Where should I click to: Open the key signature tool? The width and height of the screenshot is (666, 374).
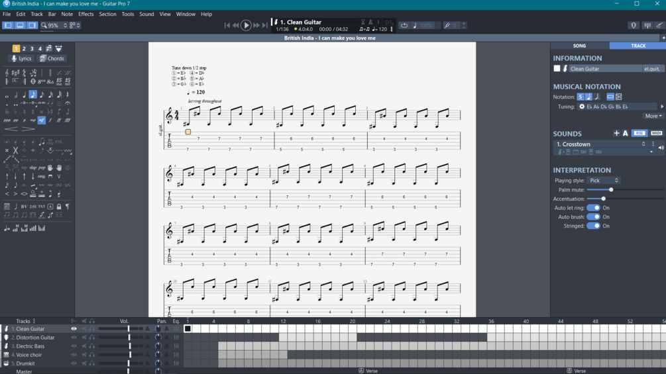[16, 73]
